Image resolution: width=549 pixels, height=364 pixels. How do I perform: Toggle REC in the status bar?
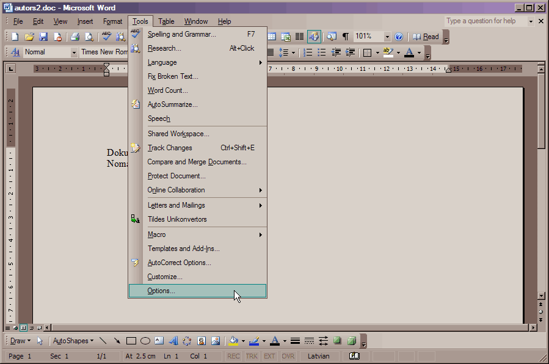pos(233,356)
